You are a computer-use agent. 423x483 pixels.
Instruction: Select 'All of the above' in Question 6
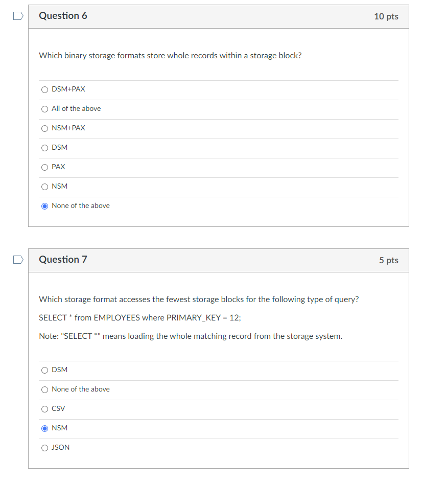(44, 109)
